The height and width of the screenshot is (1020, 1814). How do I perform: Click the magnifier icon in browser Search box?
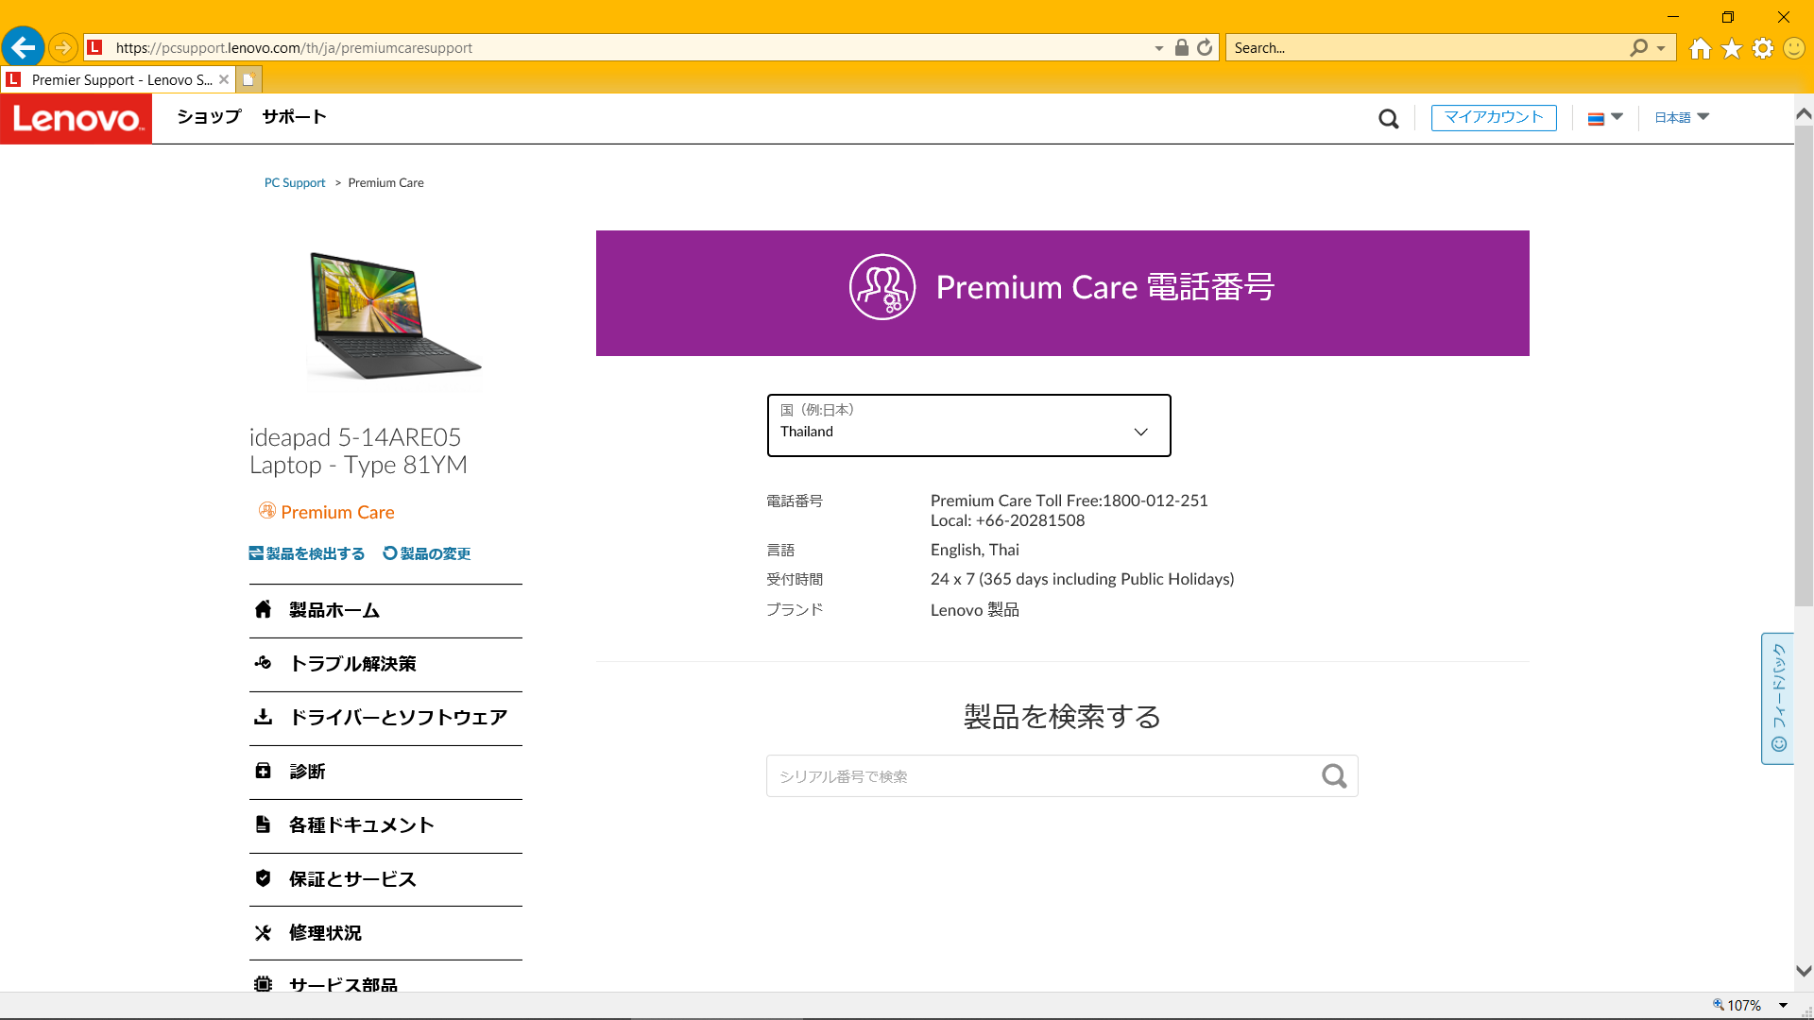pos(1639,47)
